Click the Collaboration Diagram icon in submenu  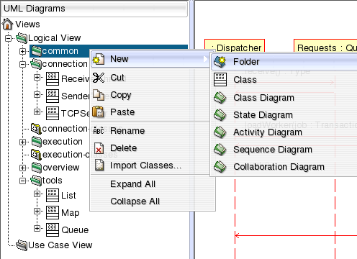220,167
